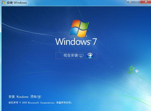Close the 安装 Windows setup window
Screen dimensions: 151x111
[146, 2]
